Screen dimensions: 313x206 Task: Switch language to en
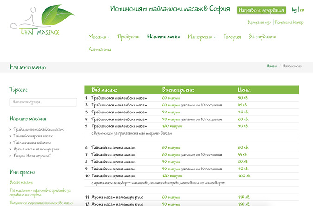[302, 10]
